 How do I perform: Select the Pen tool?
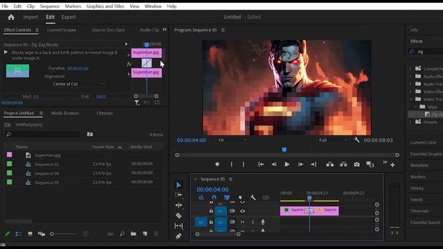(179, 236)
